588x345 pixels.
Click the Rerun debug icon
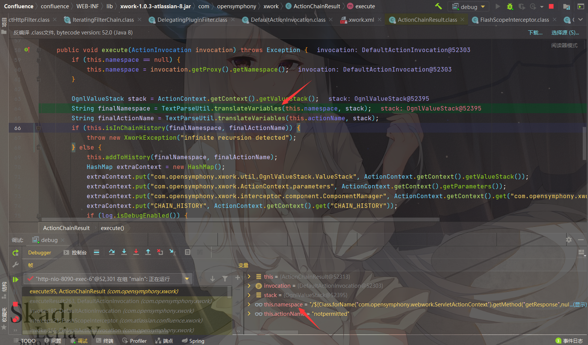point(15,253)
